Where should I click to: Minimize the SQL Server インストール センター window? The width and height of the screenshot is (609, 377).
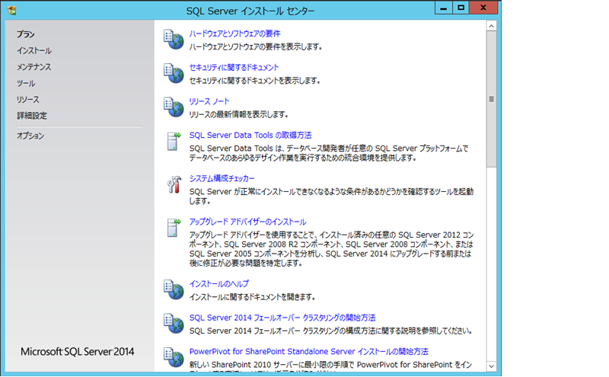point(444,8)
